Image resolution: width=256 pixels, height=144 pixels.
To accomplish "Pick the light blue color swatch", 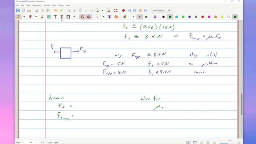I will [176, 17].
